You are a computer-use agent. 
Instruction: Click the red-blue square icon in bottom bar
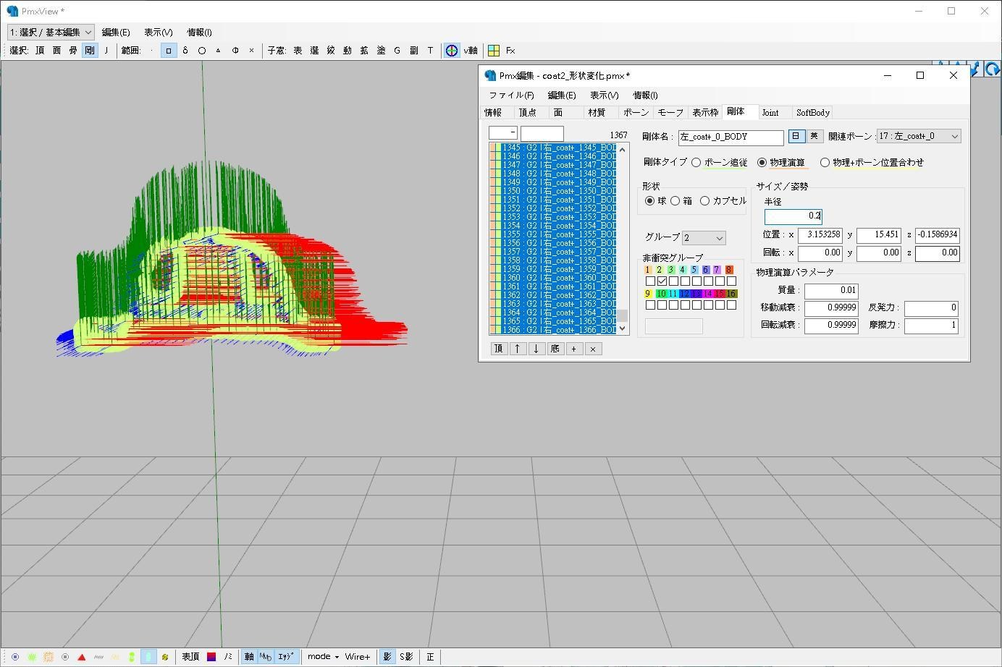pyautogui.click(x=211, y=657)
